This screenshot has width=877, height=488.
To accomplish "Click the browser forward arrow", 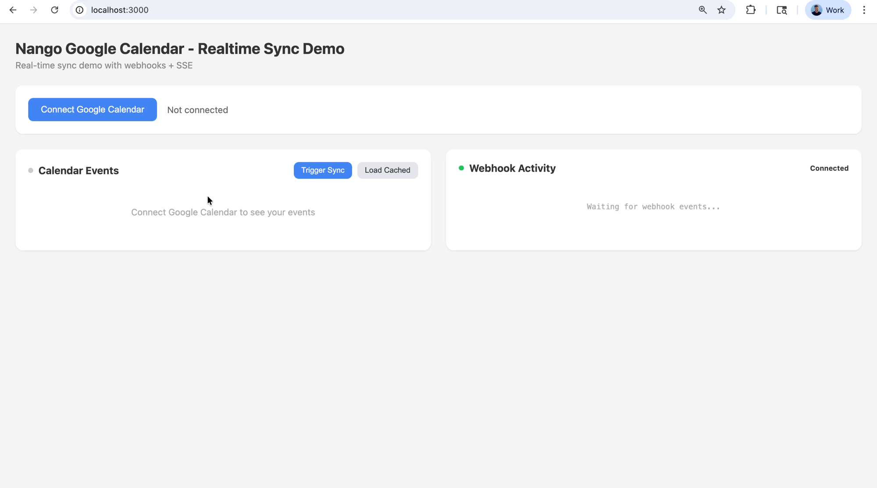I will [34, 10].
